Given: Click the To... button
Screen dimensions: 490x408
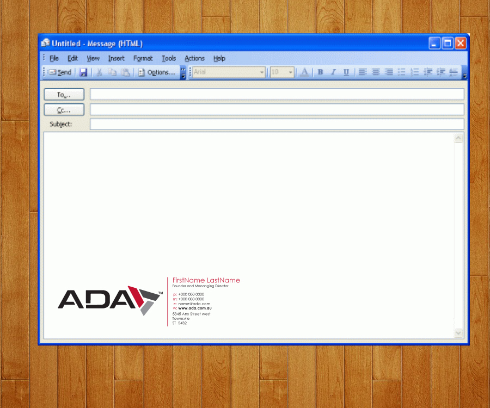Looking at the screenshot, I should tap(64, 94).
